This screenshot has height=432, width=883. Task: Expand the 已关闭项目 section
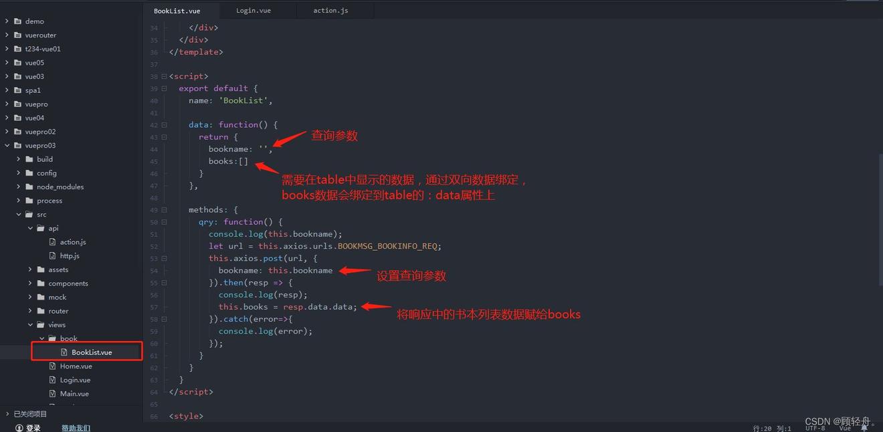[x=7, y=414]
